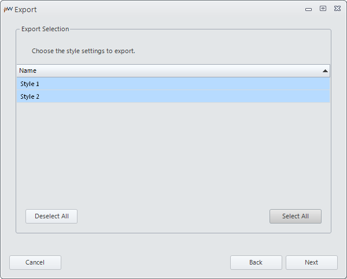Image resolution: width=347 pixels, height=279 pixels.
Task: Click the Export Selection group label
Action: pos(45,29)
